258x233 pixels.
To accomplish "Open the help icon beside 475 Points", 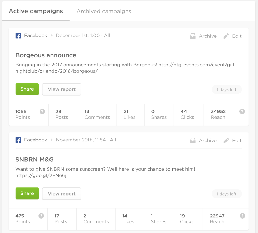I will coord(41,216).
